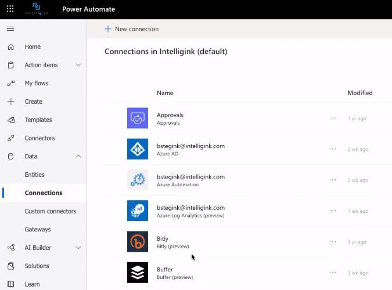This screenshot has height=290, width=392.
Task: Click the Power Automate title
Action: (88, 9)
